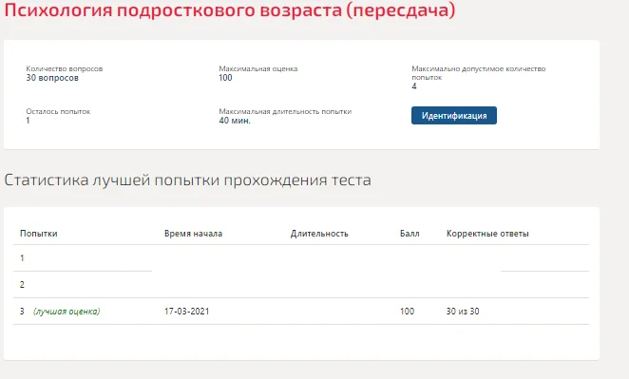The height and width of the screenshot is (379, 629).
Task: Click the score 100 in attempt three
Action: point(407,312)
